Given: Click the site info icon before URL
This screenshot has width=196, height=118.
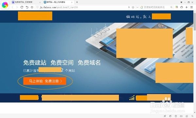Looking at the screenshot, I should tap(37, 7).
